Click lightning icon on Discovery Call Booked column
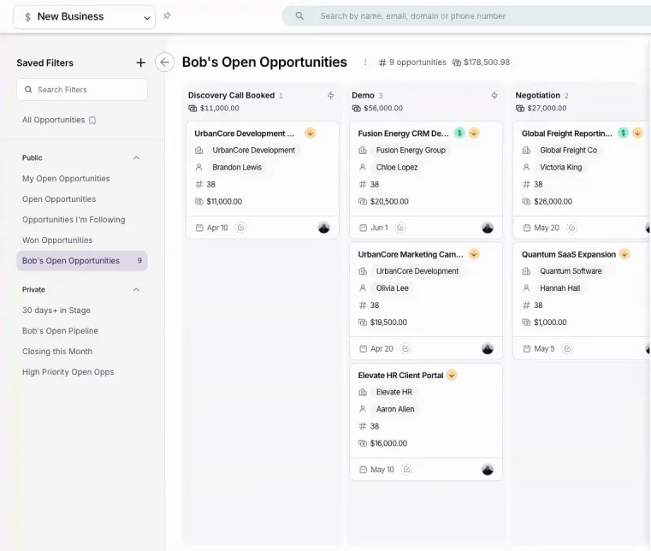 click(330, 96)
